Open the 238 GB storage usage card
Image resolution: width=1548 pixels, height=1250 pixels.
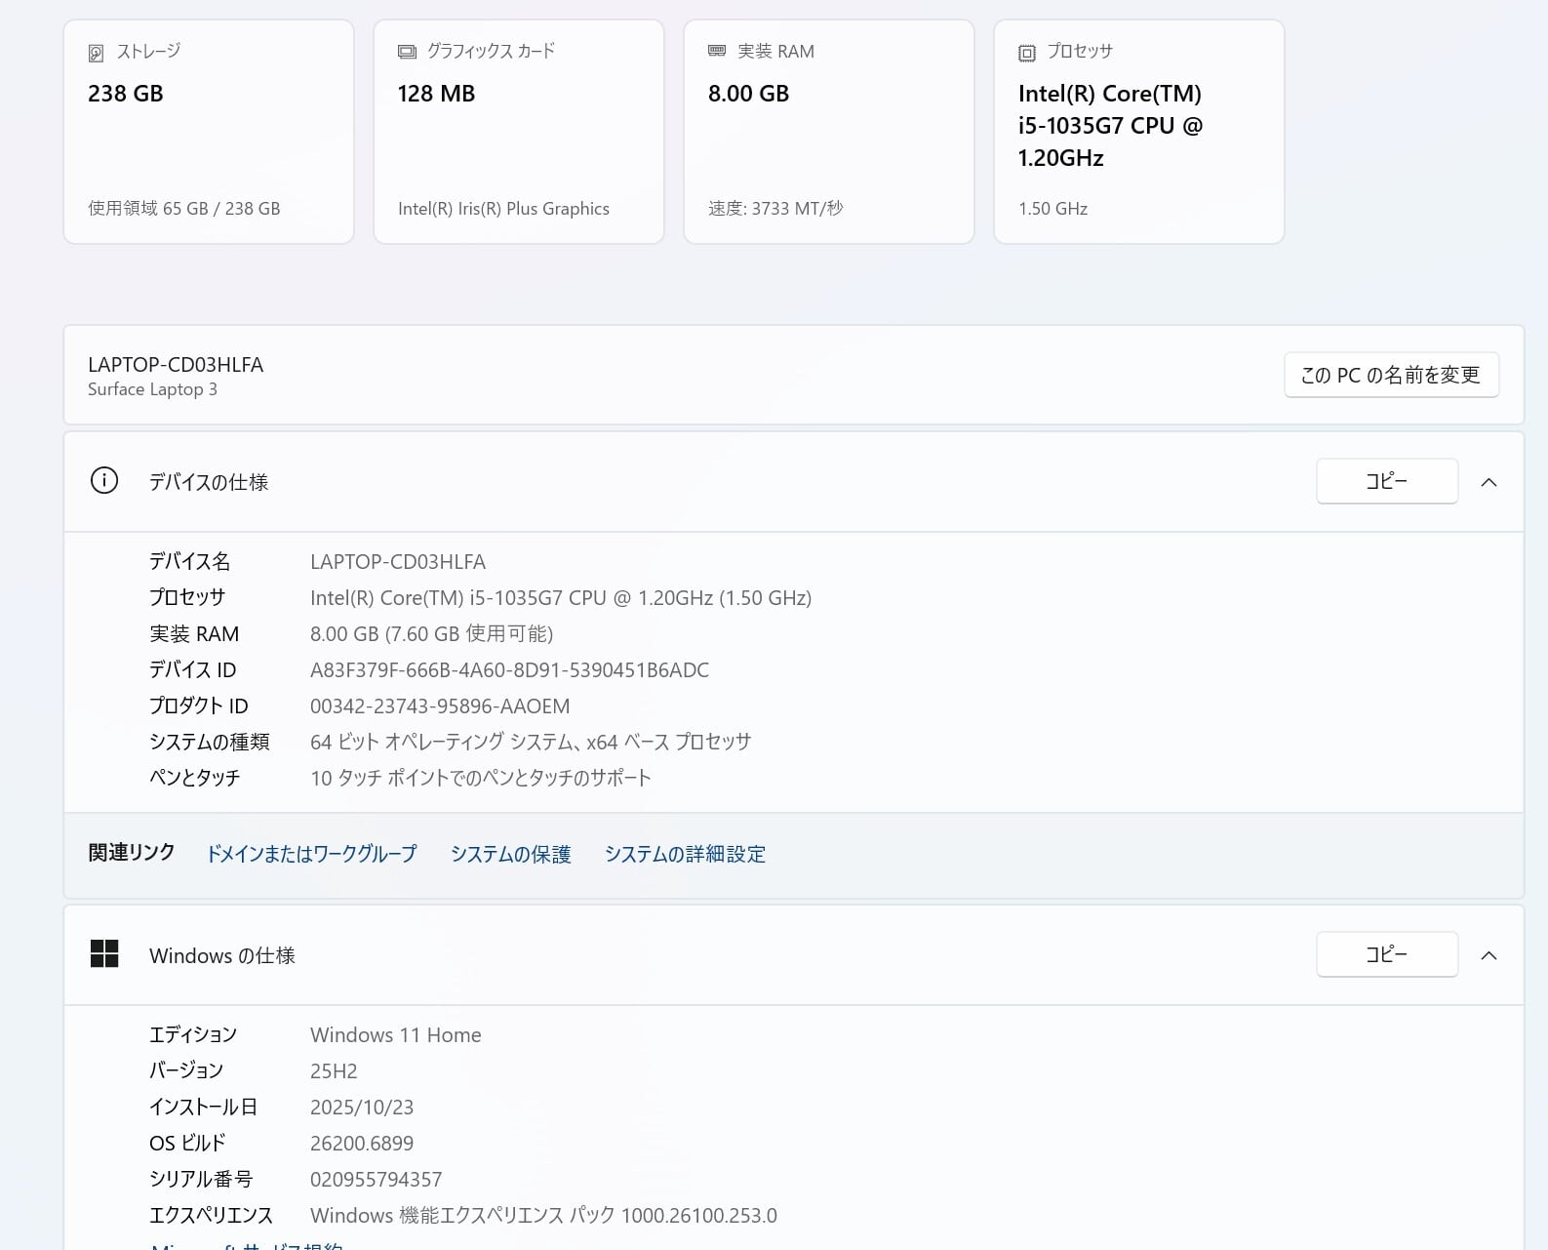coord(209,132)
